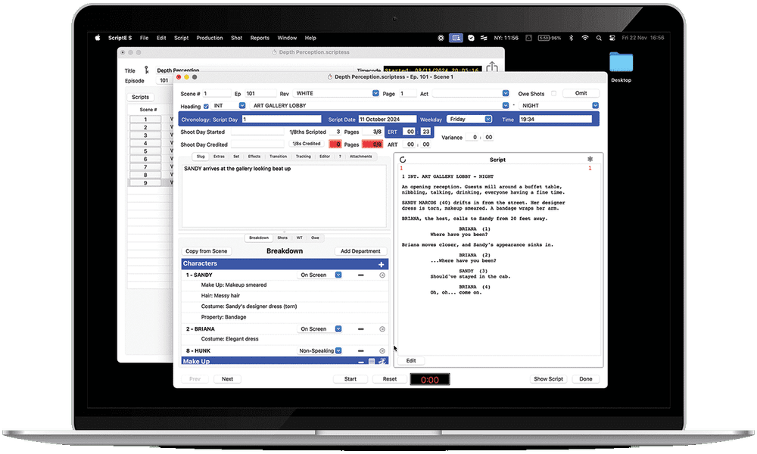This screenshot has height=454, width=757.
Task: Click the asterisk icon atop the Script panel
Action: pyautogui.click(x=590, y=159)
